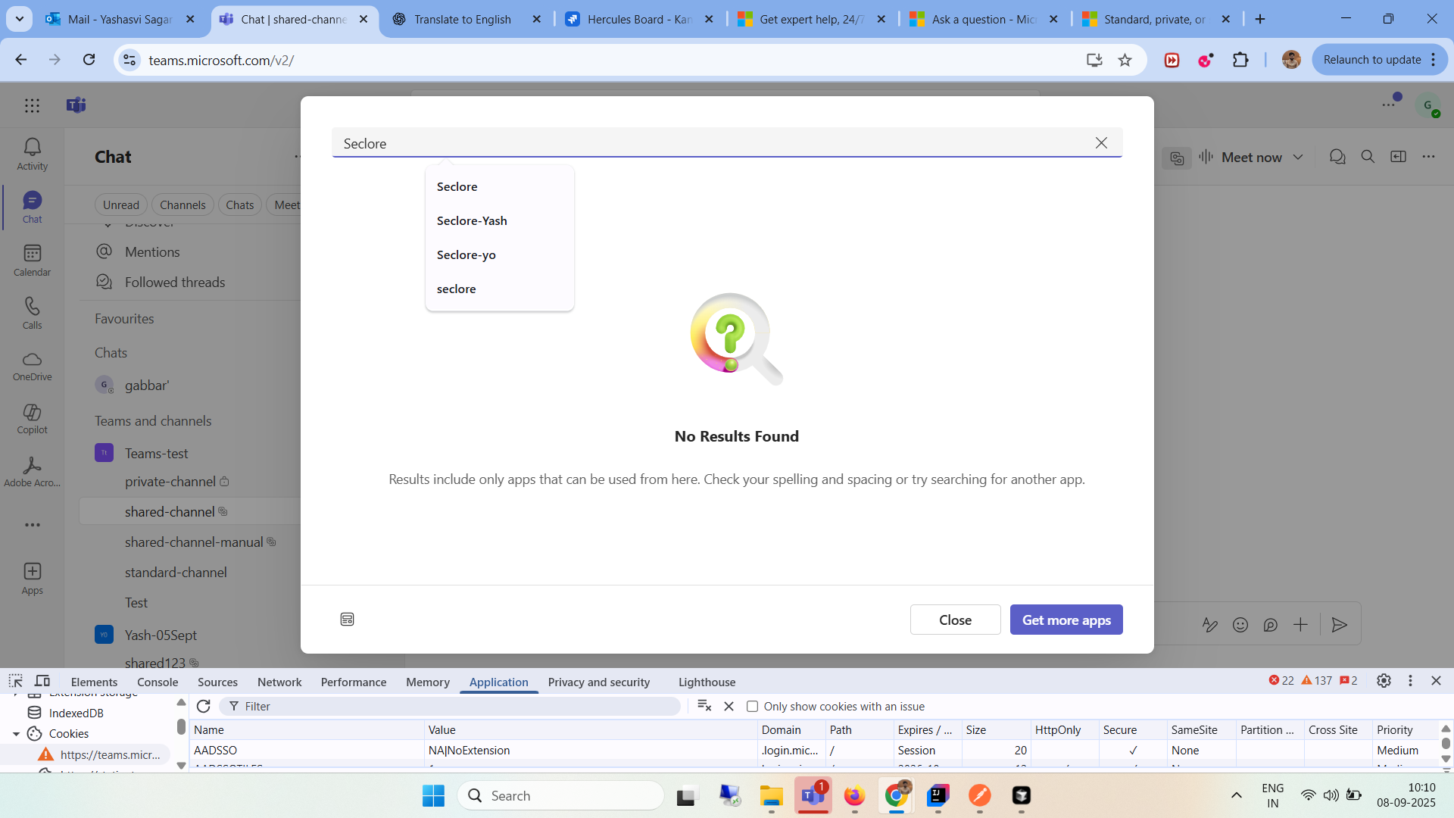Screen dimensions: 1454x818
Task: Select the Seclore-Yash suggestion
Action: [x=472, y=221]
